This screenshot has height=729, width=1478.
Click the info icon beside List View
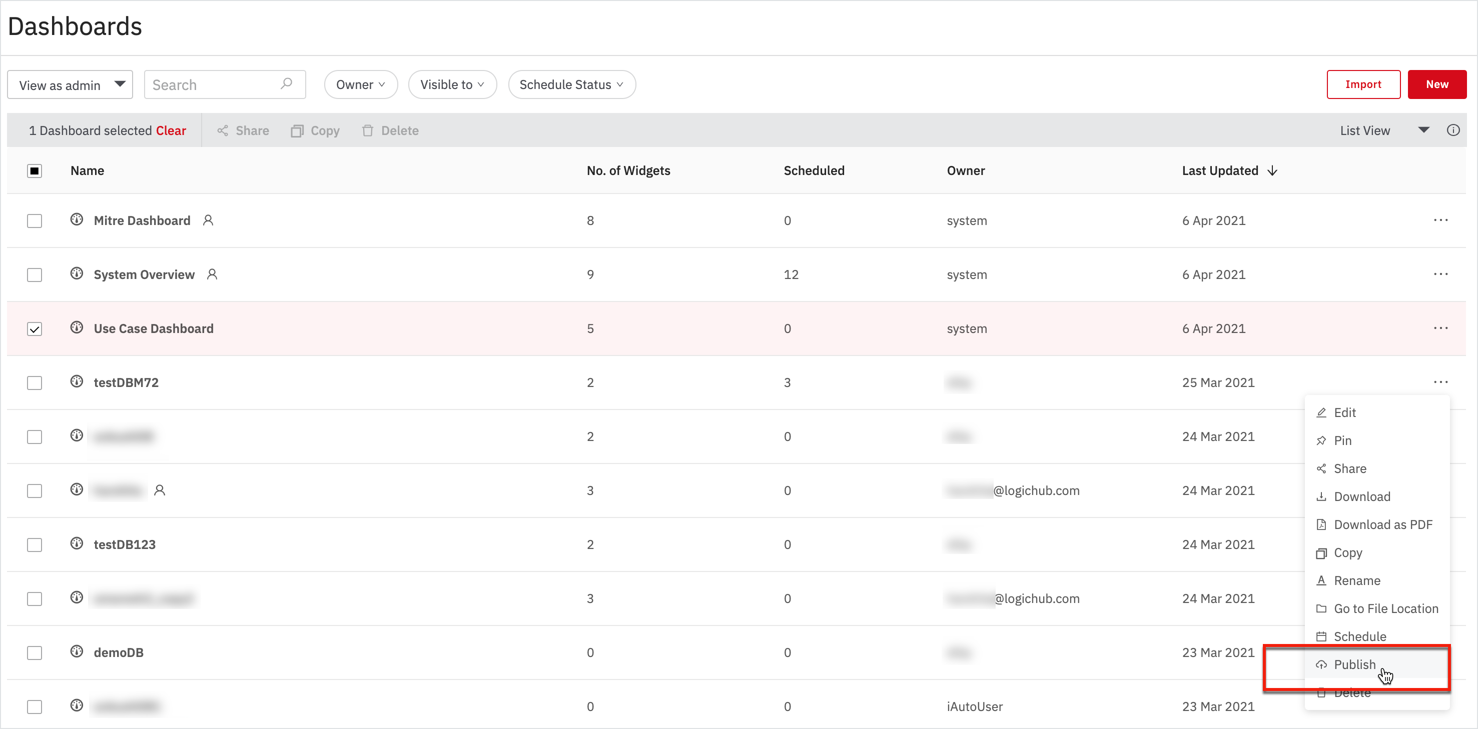point(1453,130)
